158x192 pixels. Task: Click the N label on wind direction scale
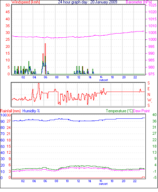click(x=149, y=95)
